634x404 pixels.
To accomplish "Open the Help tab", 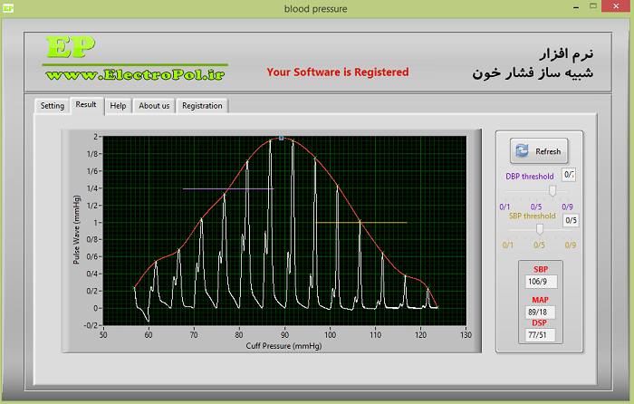I will click(118, 106).
